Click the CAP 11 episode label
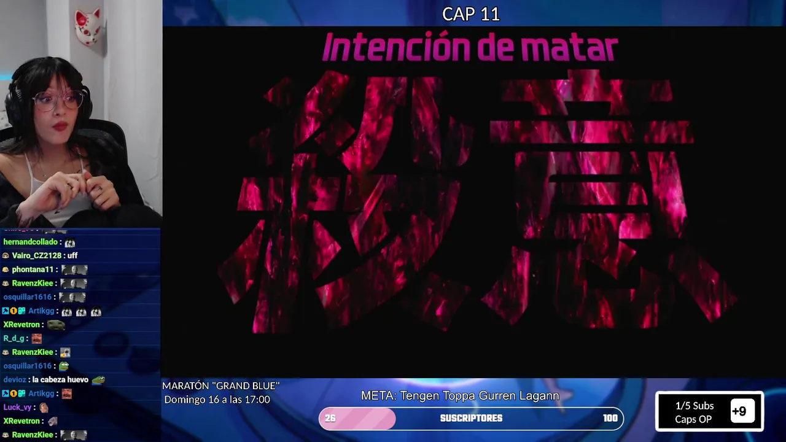 (x=471, y=14)
